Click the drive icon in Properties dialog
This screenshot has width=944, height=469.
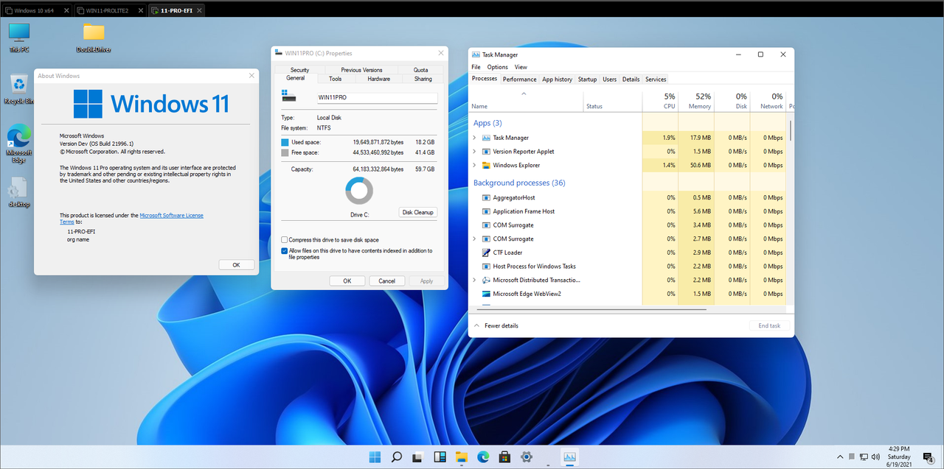[x=288, y=96]
